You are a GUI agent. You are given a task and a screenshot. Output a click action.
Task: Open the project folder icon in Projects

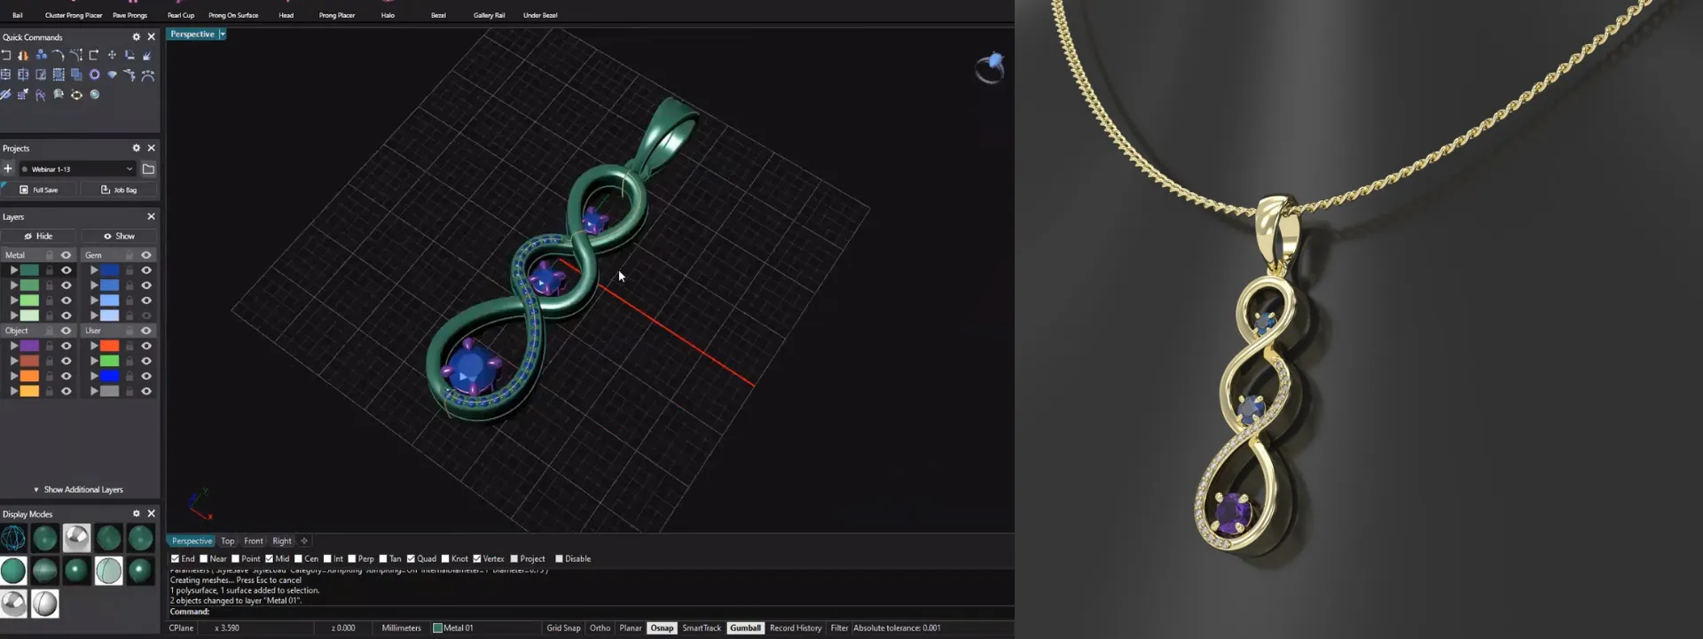[148, 168]
